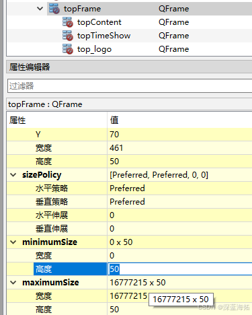Click the 属性编辑器 panel title
This screenshot has height=315, width=252.
click(30, 67)
